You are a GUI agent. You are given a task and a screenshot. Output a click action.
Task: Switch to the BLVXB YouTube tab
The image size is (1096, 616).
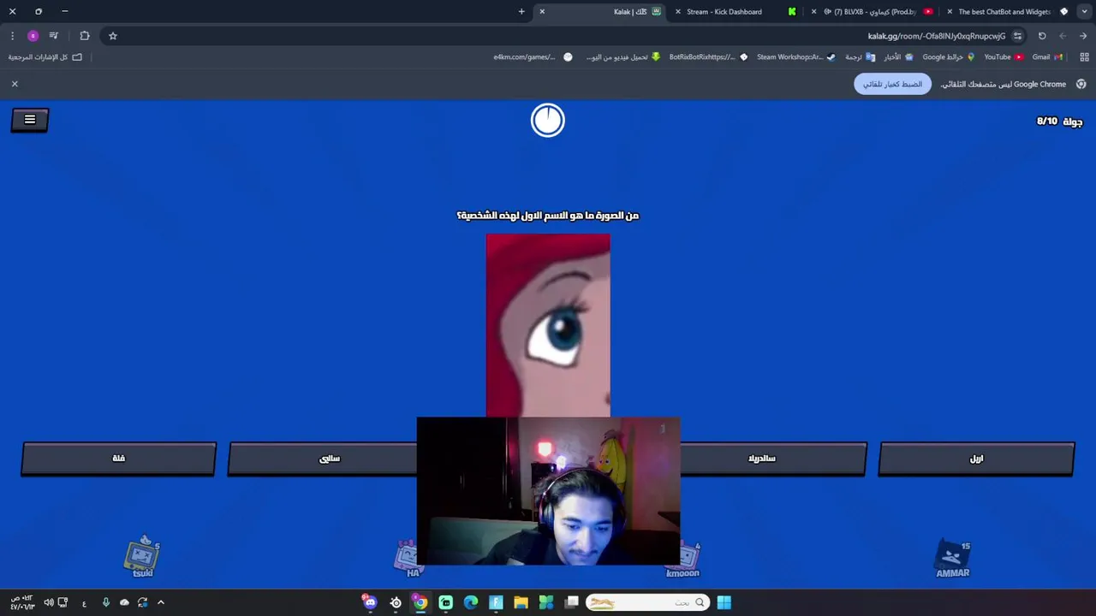click(873, 12)
